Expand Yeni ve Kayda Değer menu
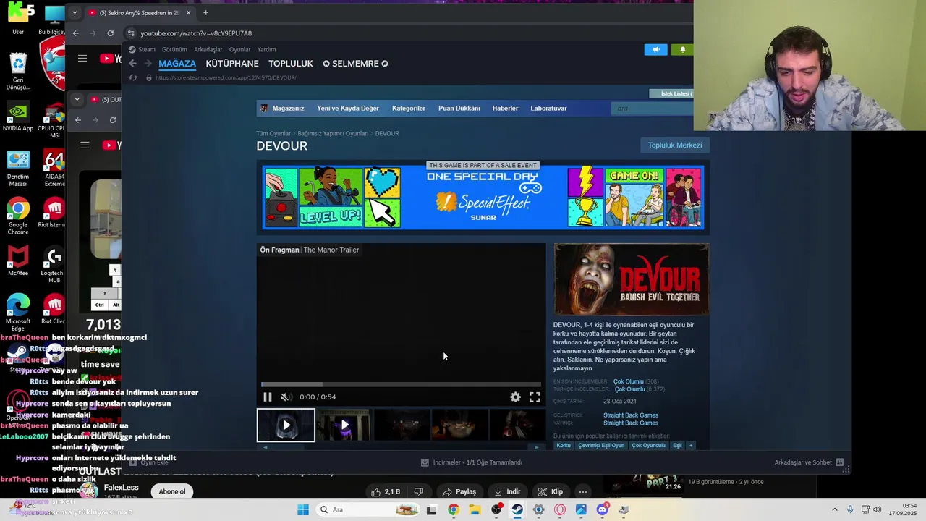Image resolution: width=926 pixels, height=521 pixels. point(348,108)
